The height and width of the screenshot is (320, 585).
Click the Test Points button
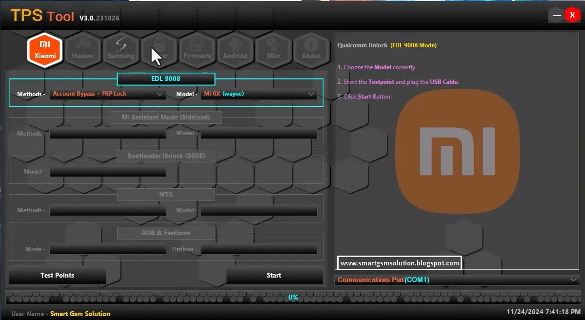click(x=57, y=275)
